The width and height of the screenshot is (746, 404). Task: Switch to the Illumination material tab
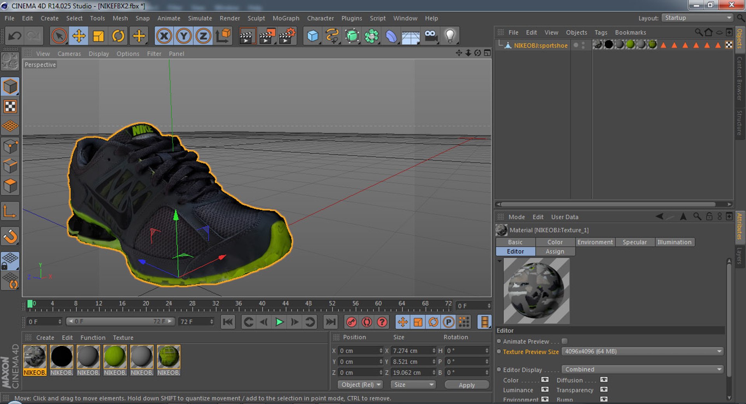click(675, 242)
